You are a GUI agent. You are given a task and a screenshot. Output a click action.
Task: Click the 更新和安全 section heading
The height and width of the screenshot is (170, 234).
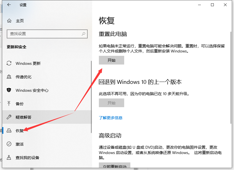tap(16, 47)
